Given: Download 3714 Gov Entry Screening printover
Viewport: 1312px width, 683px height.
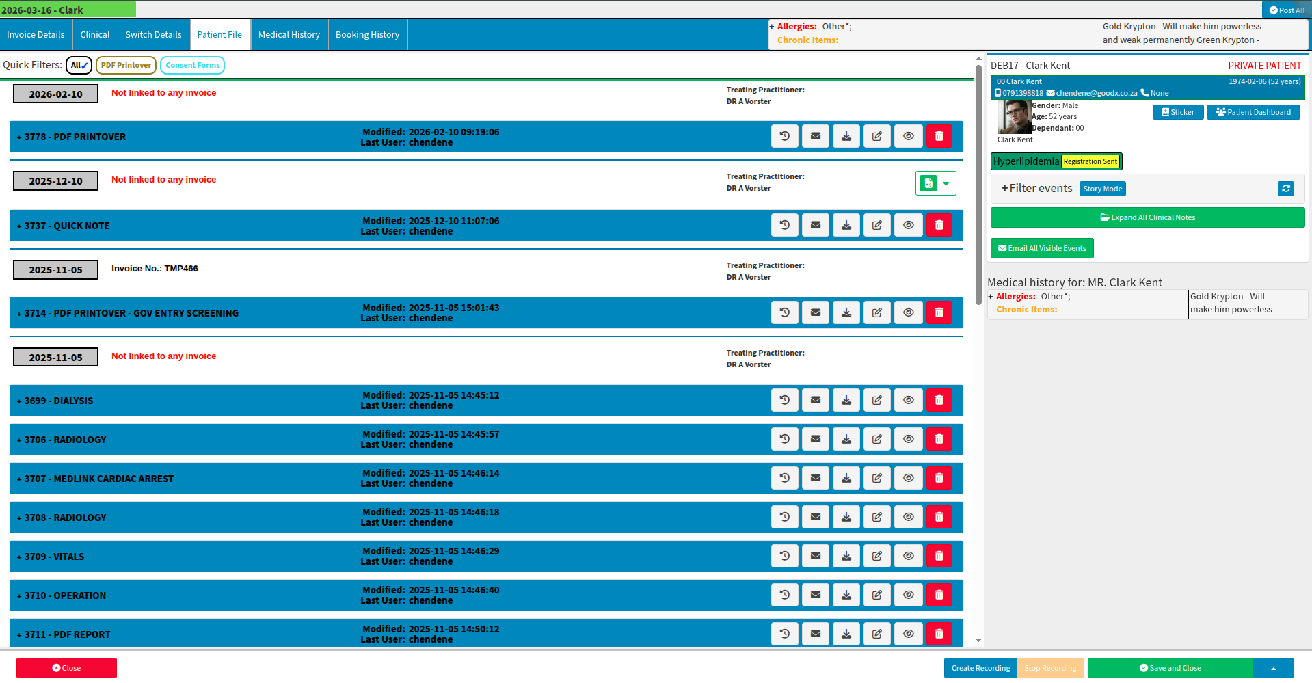Looking at the screenshot, I should (846, 312).
